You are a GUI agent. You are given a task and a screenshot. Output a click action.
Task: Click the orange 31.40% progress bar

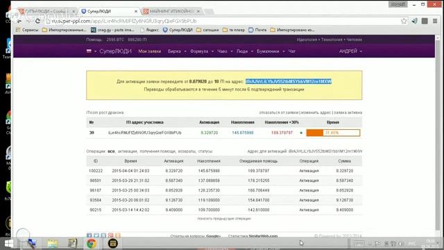333,133
